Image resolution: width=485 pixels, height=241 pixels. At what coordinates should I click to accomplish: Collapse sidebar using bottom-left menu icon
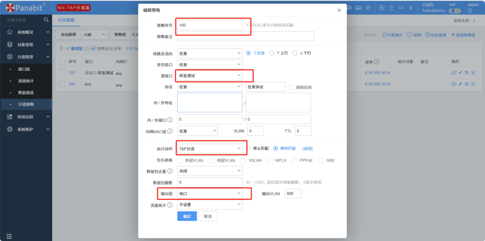pos(9,237)
